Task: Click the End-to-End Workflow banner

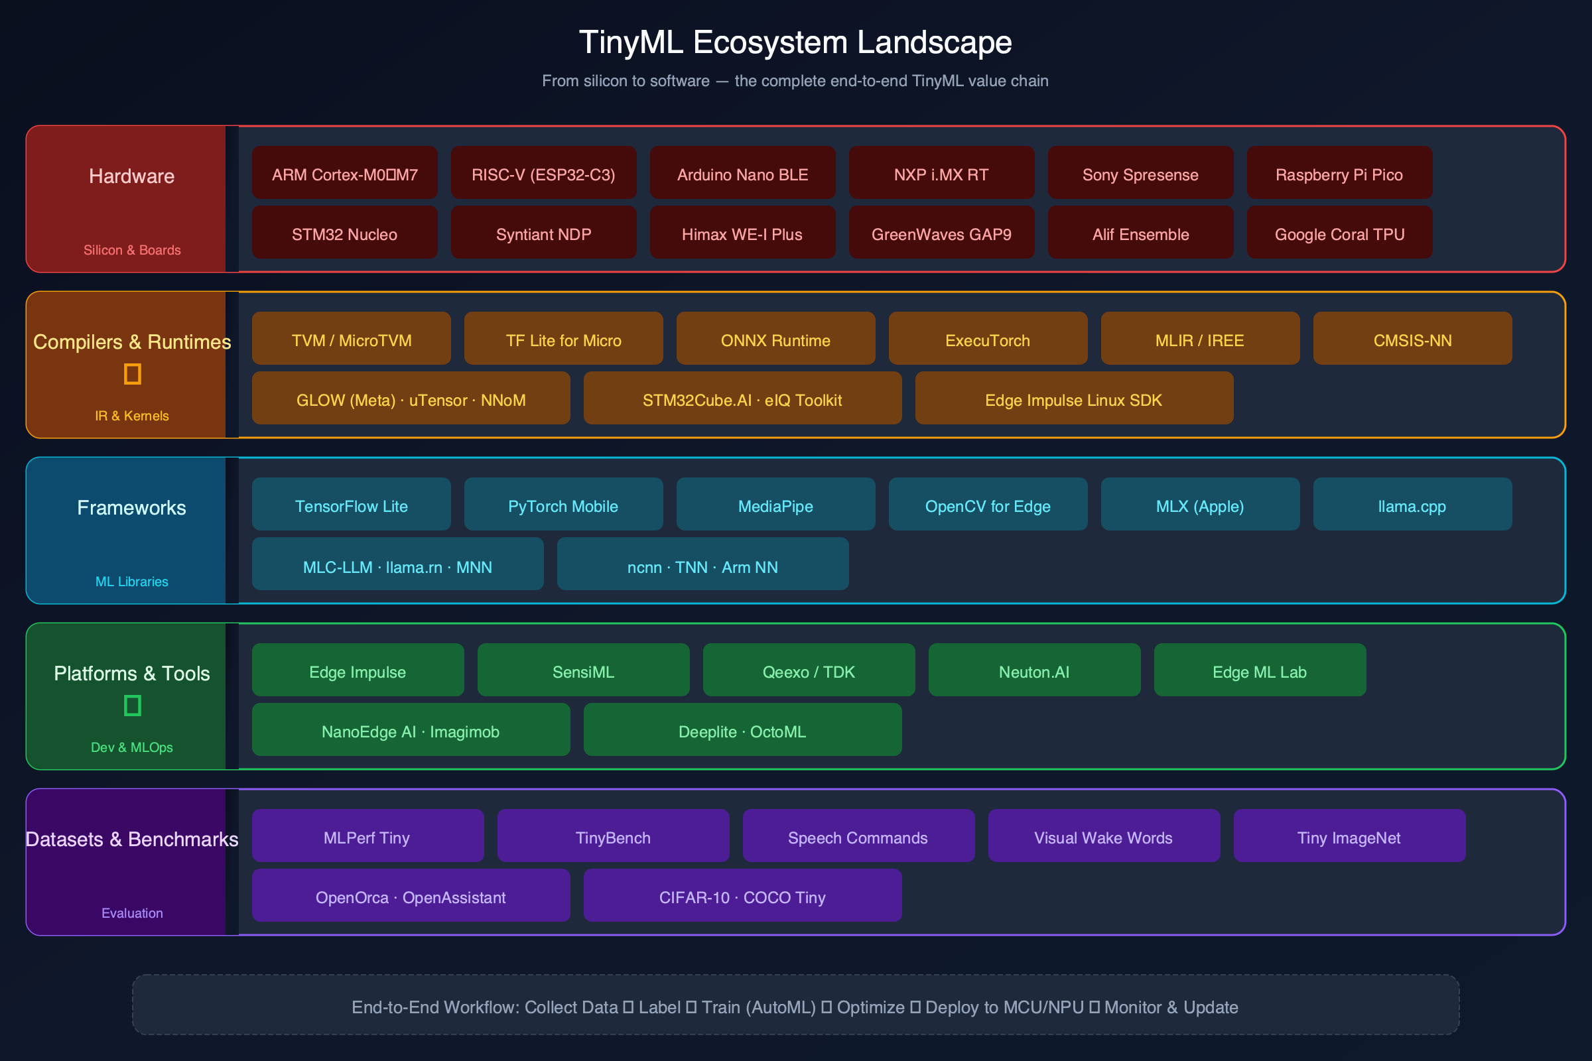Action: 796,1004
